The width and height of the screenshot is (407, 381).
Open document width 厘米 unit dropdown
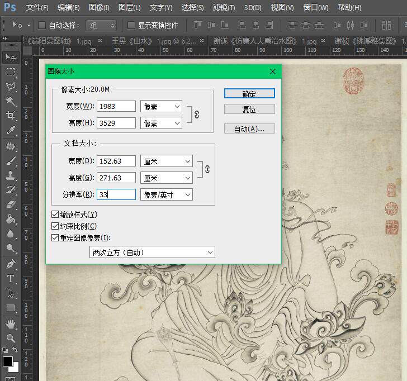(167, 161)
